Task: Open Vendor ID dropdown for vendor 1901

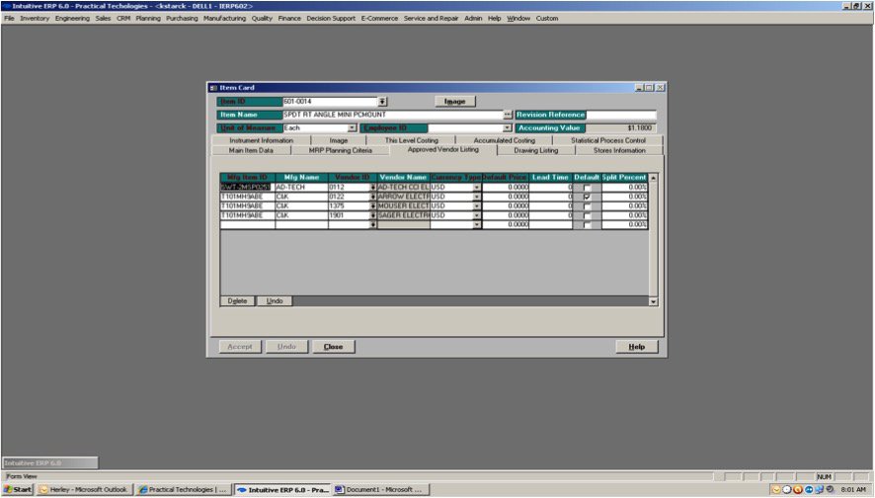Action: click(x=373, y=215)
